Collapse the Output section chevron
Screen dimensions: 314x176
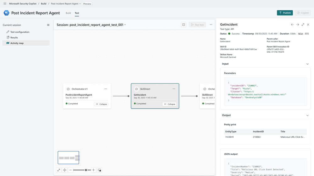click(307, 115)
